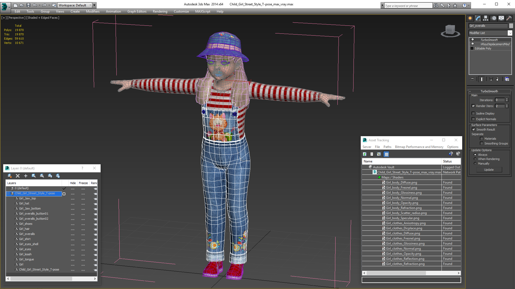This screenshot has width=515, height=289.
Task: Open the Motion command panel tab
Action: [x=494, y=18]
